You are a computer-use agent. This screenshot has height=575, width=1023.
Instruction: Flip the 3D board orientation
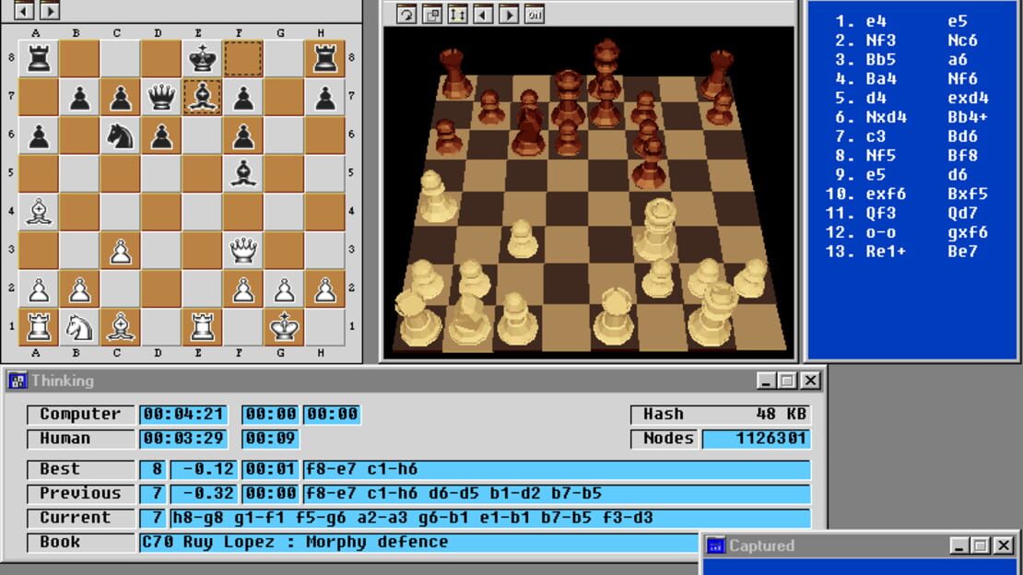[457, 14]
